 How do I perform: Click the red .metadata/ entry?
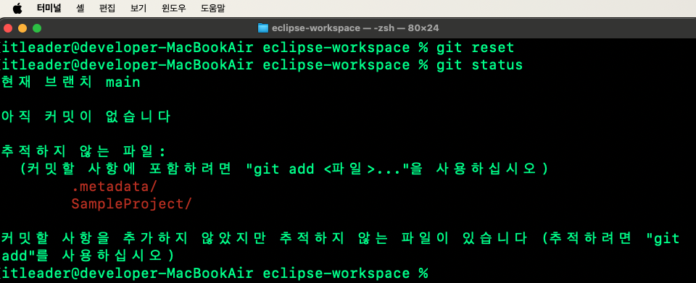[115, 187]
